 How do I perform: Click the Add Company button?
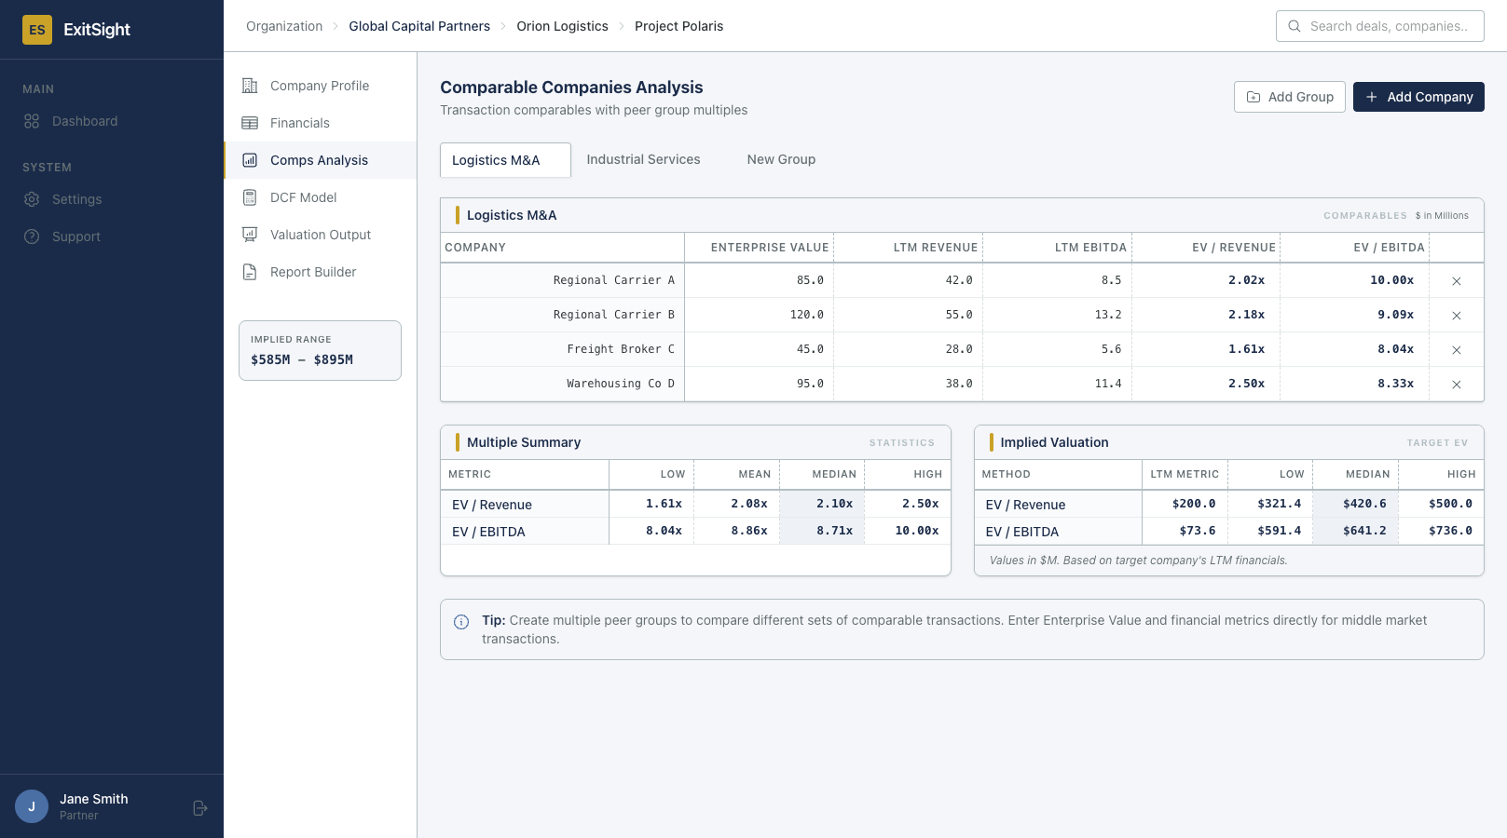coord(1418,96)
